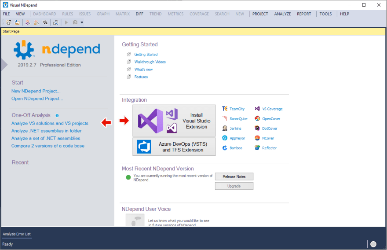Viewport: 387px width, 250px height.
Task: Click the TeamCity logo icon
Action: [225, 109]
